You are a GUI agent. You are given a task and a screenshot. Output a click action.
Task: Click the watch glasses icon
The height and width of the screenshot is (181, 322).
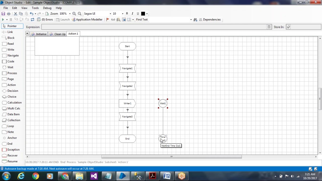tap(113, 20)
